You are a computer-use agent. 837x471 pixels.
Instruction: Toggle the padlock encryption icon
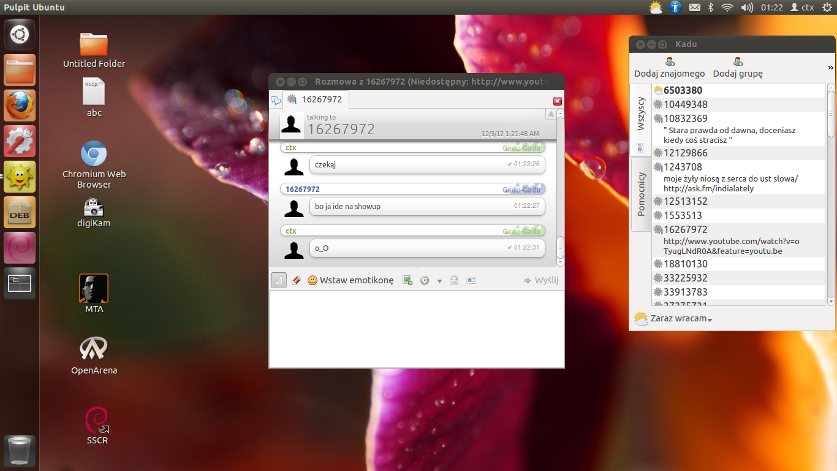pyautogui.click(x=454, y=280)
